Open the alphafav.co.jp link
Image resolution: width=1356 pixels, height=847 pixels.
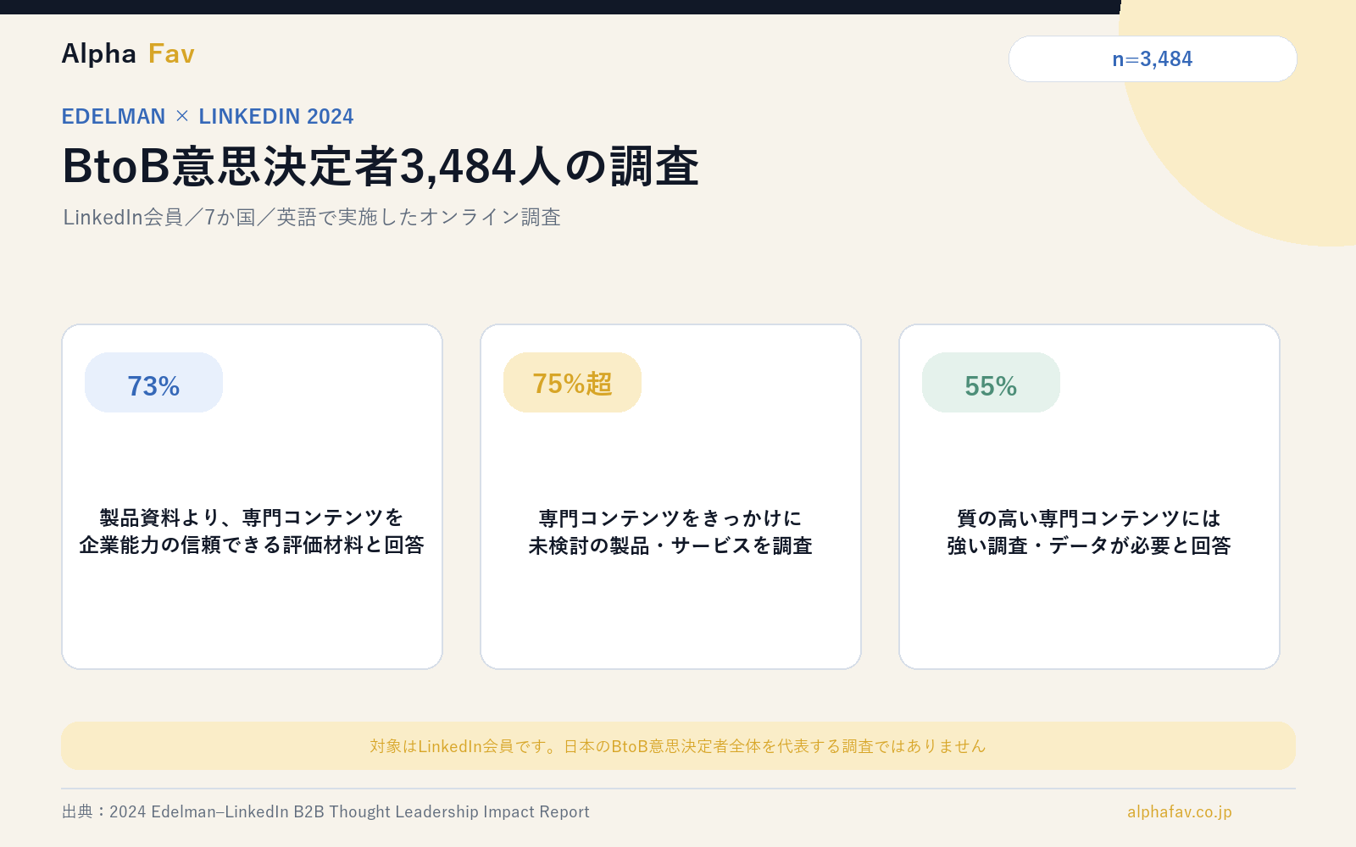pyautogui.click(x=1179, y=811)
